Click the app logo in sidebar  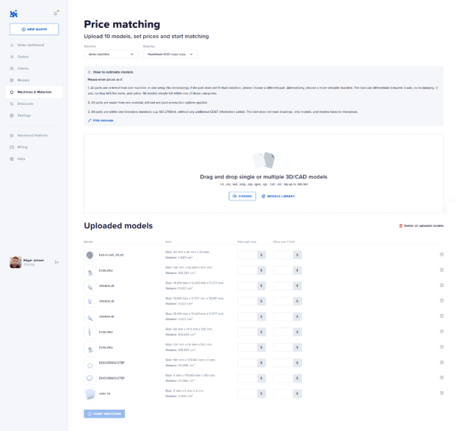tap(14, 14)
